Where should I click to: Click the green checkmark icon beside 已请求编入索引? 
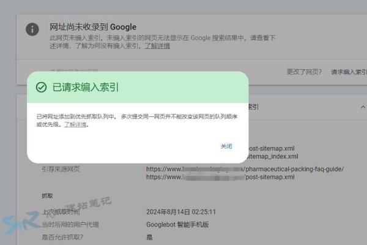click(x=41, y=87)
